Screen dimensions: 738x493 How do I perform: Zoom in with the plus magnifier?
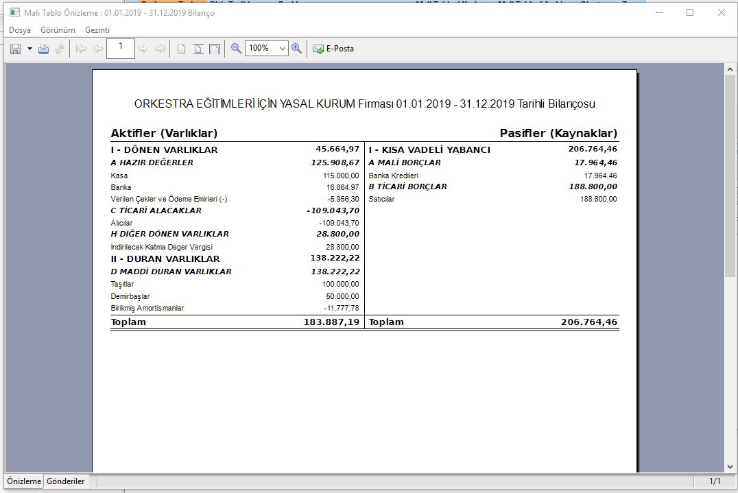[297, 48]
